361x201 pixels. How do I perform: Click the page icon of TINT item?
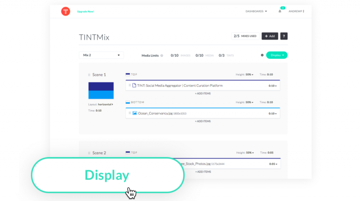pos(134,85)
